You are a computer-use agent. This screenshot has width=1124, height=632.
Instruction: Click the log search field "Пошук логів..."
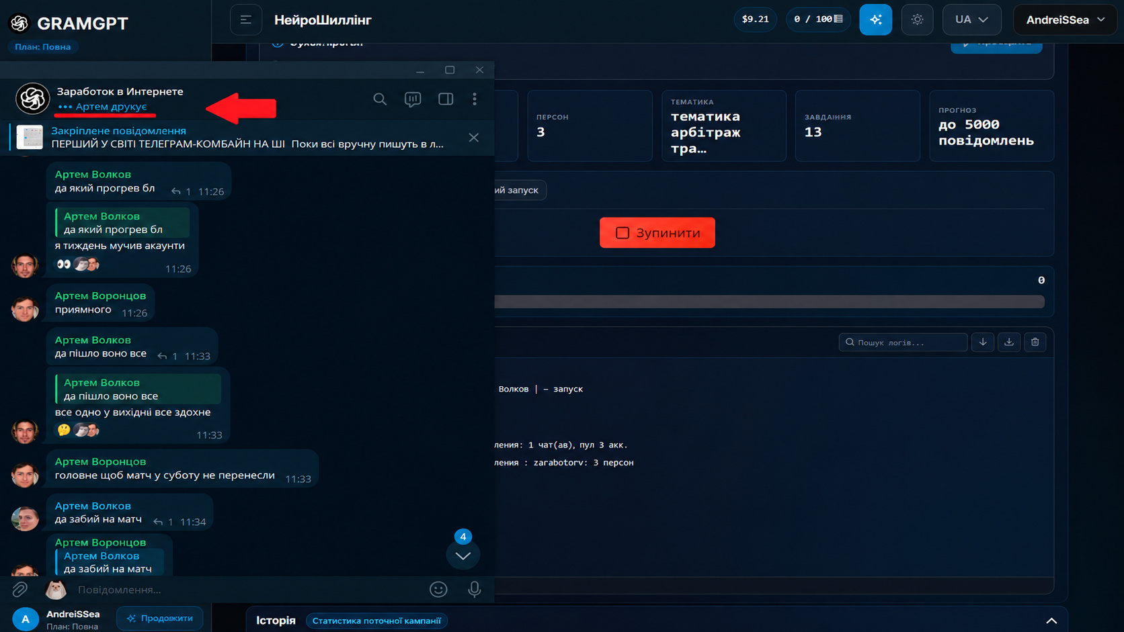click(x=903, y=343)
